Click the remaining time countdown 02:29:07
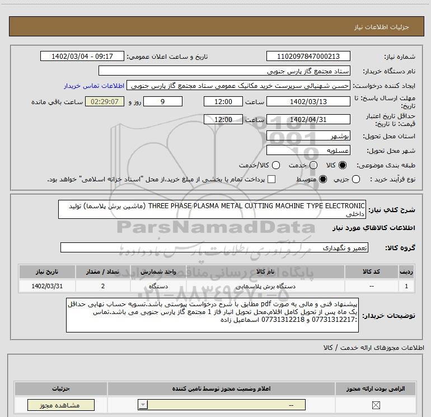Viewport: 431px width, 417px height. pos(105,101)
